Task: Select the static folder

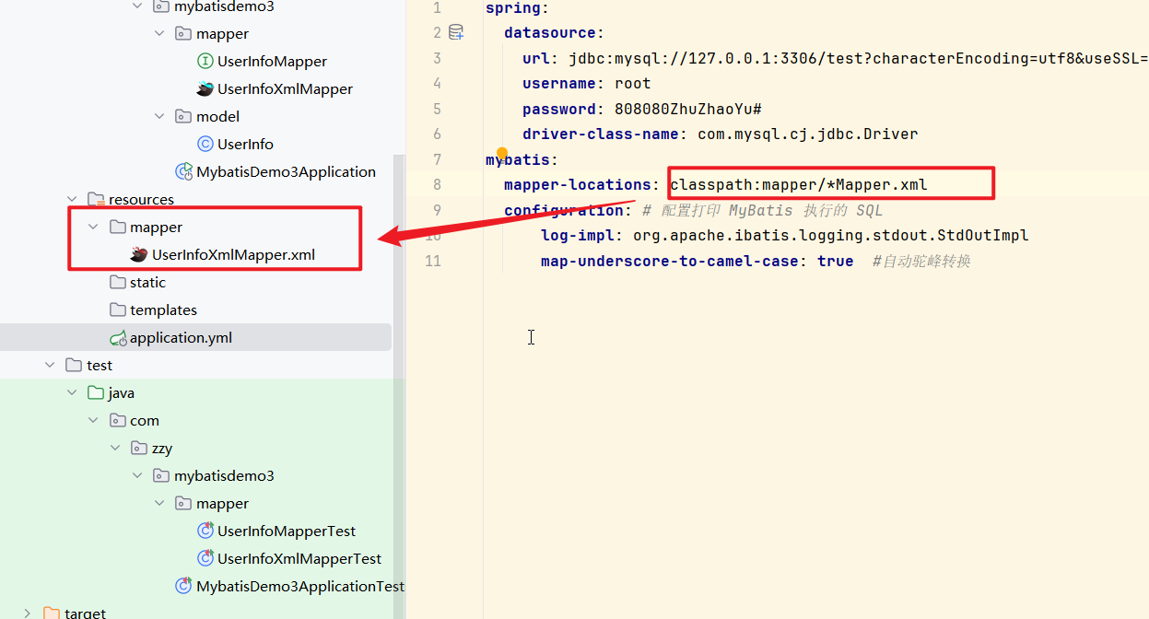Action: [147, 283]
